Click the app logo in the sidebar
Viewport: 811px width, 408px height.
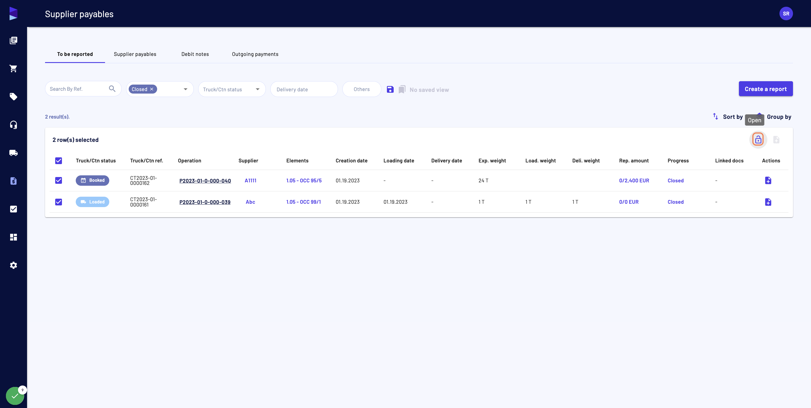click(x=13, y=13)
